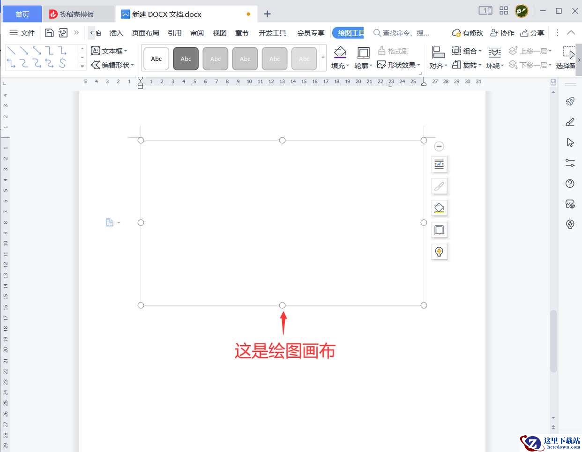Open the 开发工具 tab
This screenshot has width=582, height=452.
click(x=272, y=33)
